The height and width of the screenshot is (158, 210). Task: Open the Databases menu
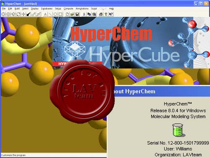pyautogui.click(x=47, y=9)
